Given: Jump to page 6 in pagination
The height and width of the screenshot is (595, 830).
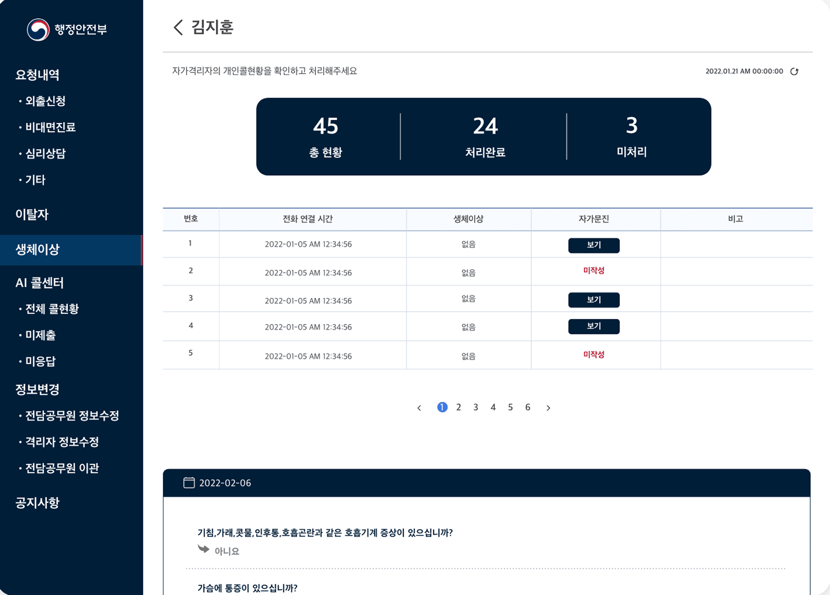Looking at the screenshot, I should click(527, 407).
